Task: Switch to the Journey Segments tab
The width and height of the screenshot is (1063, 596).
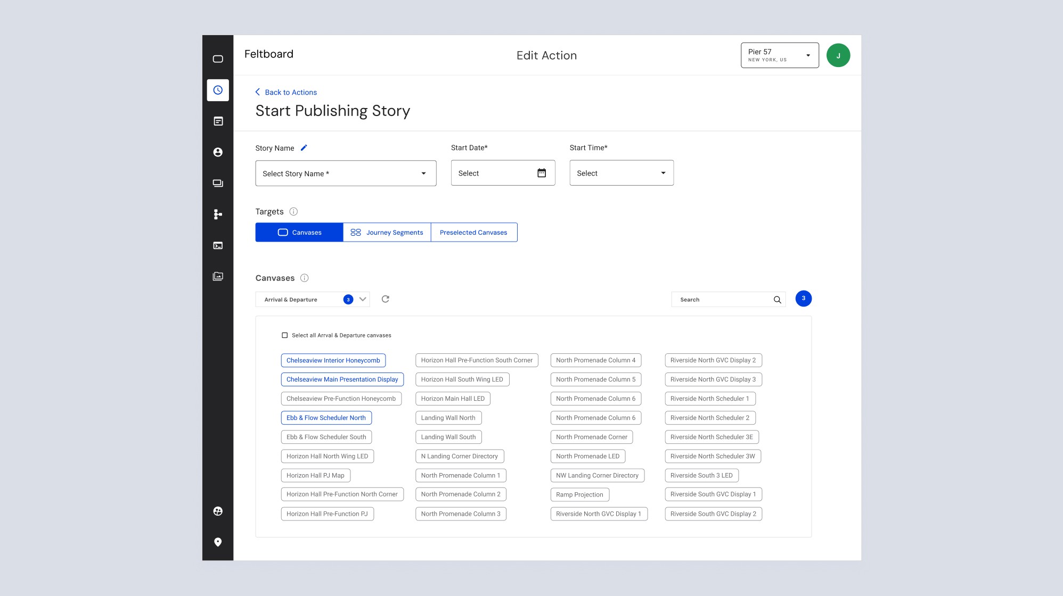Action: pos(387,233)
